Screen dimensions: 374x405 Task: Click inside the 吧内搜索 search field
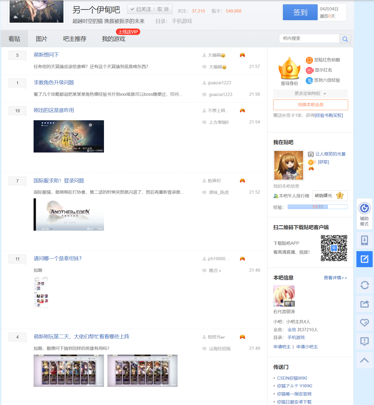(x=309, y=38)
